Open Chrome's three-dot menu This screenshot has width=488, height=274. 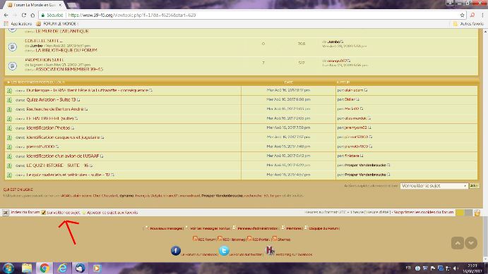(483, 15)
